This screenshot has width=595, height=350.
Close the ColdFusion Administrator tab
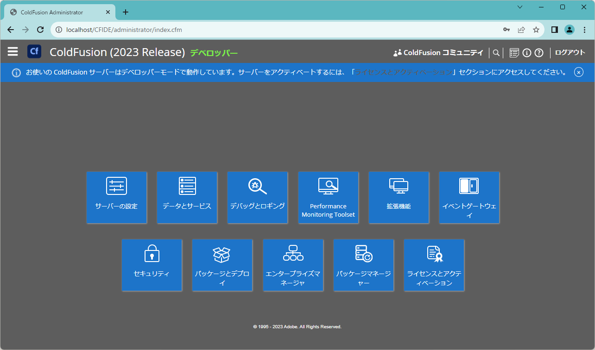tap(108, 12)
